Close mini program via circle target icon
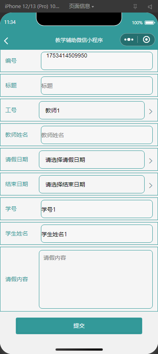158x354 pixels. [x=147, y=40]
